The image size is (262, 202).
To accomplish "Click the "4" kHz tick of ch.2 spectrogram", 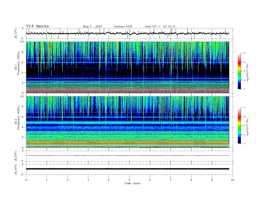I will click(x=23, y=127).
